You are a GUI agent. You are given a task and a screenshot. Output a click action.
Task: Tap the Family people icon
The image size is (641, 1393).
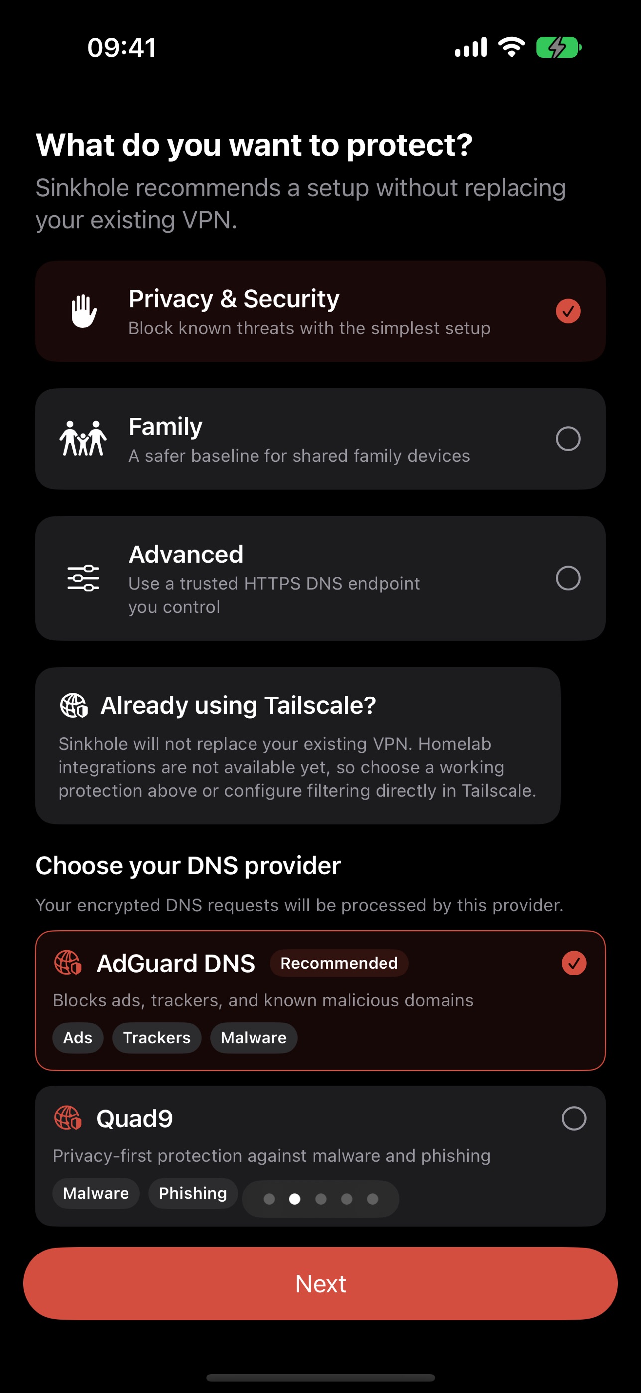click(83, 438)
